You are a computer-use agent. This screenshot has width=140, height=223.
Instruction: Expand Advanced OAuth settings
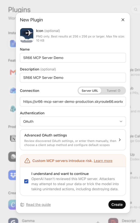point(73,140)
